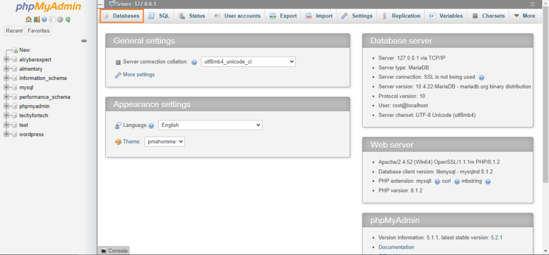549x255 pixels.
Task: Click the collapse arrow left of Server breadcrumb
Action: (x=101, y=4)
